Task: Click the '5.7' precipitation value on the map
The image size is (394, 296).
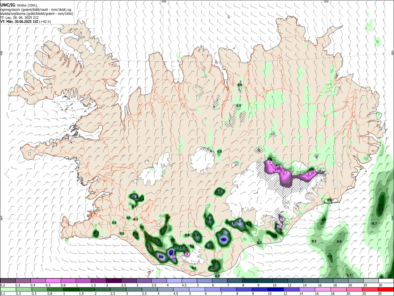Action: (x=240, y=222)
